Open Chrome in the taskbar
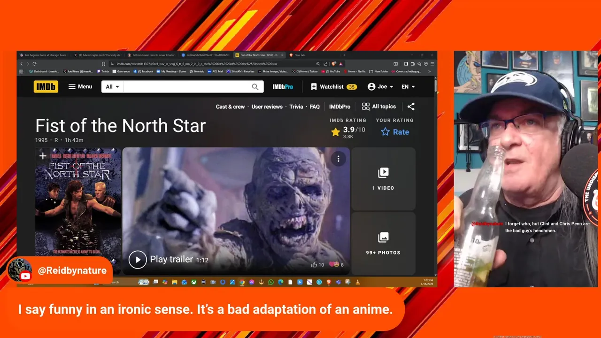The width and height of the screenshot is (601, 338). tap(242, 282)
